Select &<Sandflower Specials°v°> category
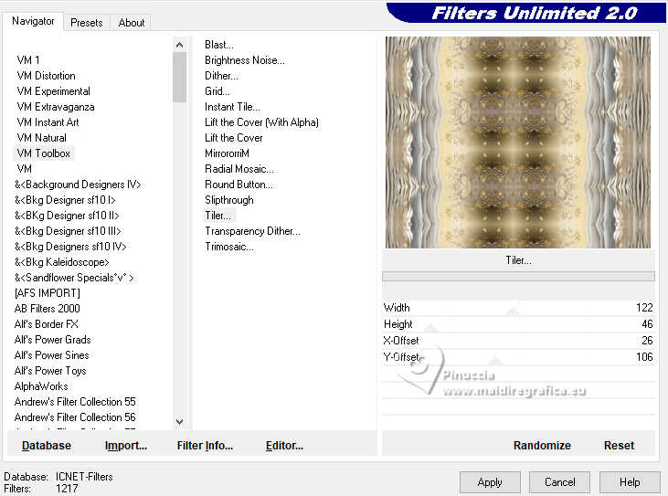 [74, 278]
